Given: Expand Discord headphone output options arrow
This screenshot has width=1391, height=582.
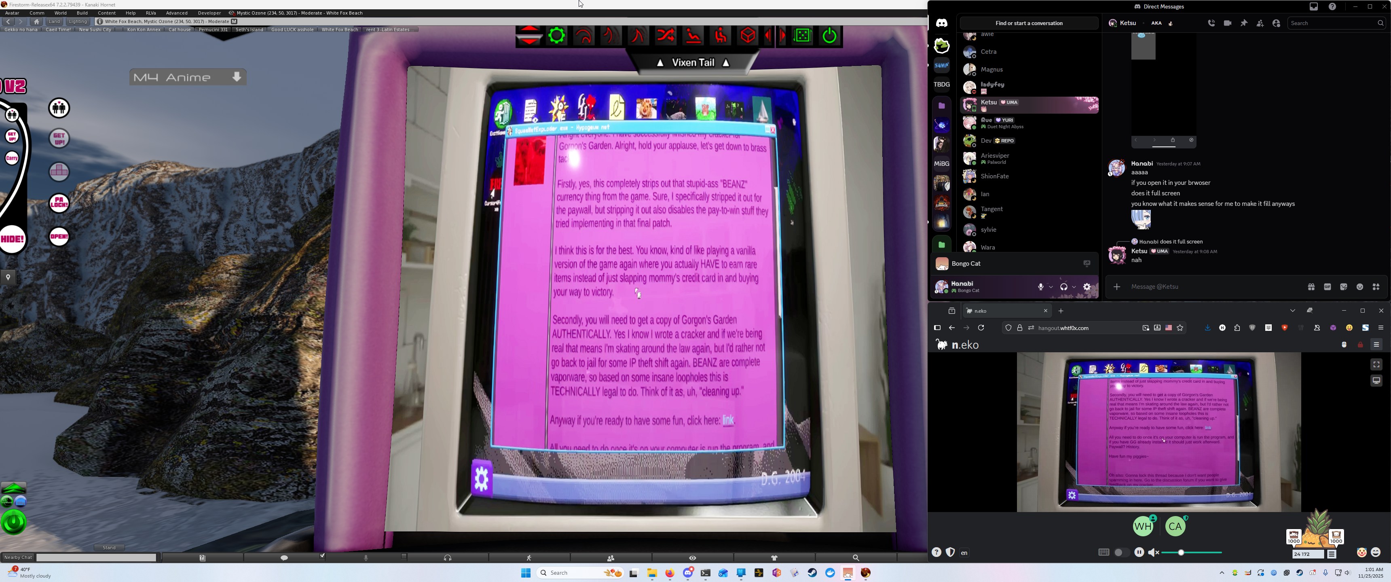Looking at the screenshot, I should 1074,287.
